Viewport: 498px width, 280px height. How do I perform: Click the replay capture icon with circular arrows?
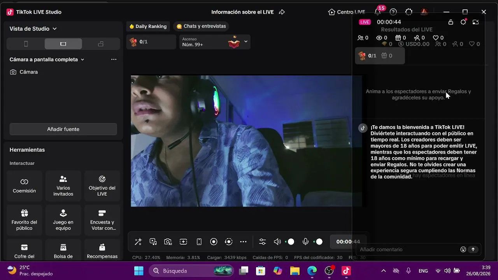point(229,242)
